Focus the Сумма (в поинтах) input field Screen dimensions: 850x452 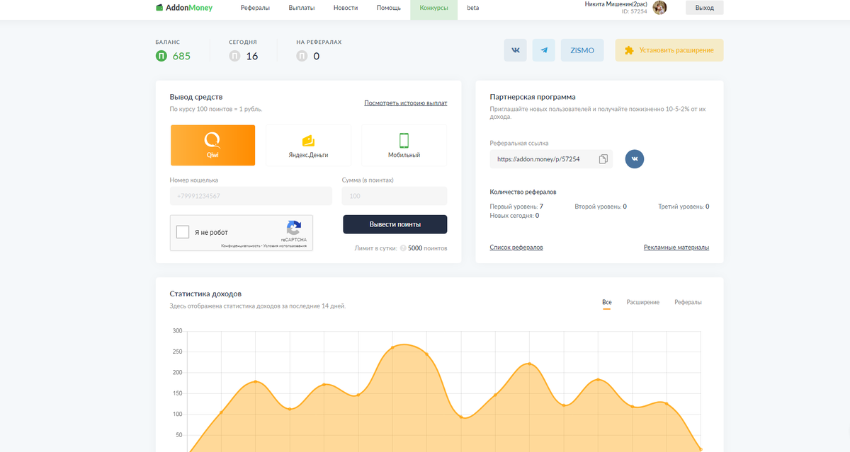coord(395,196)
